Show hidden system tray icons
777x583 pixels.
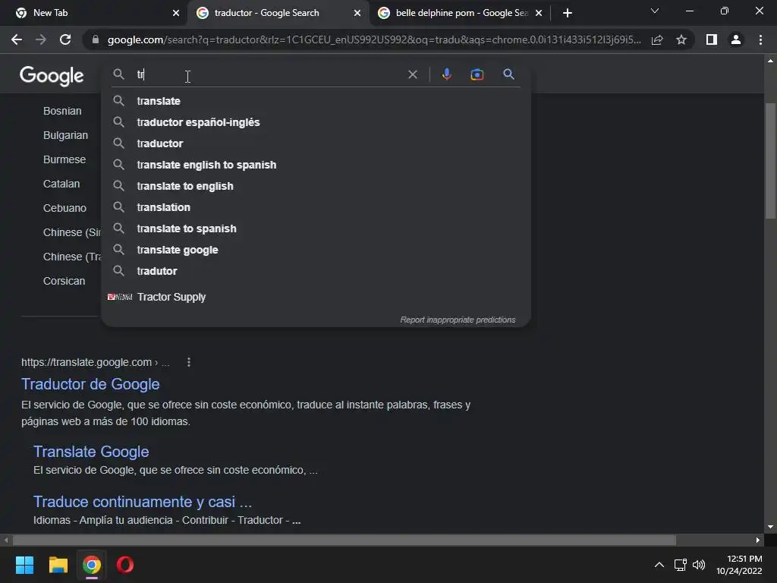pos(659,565)
